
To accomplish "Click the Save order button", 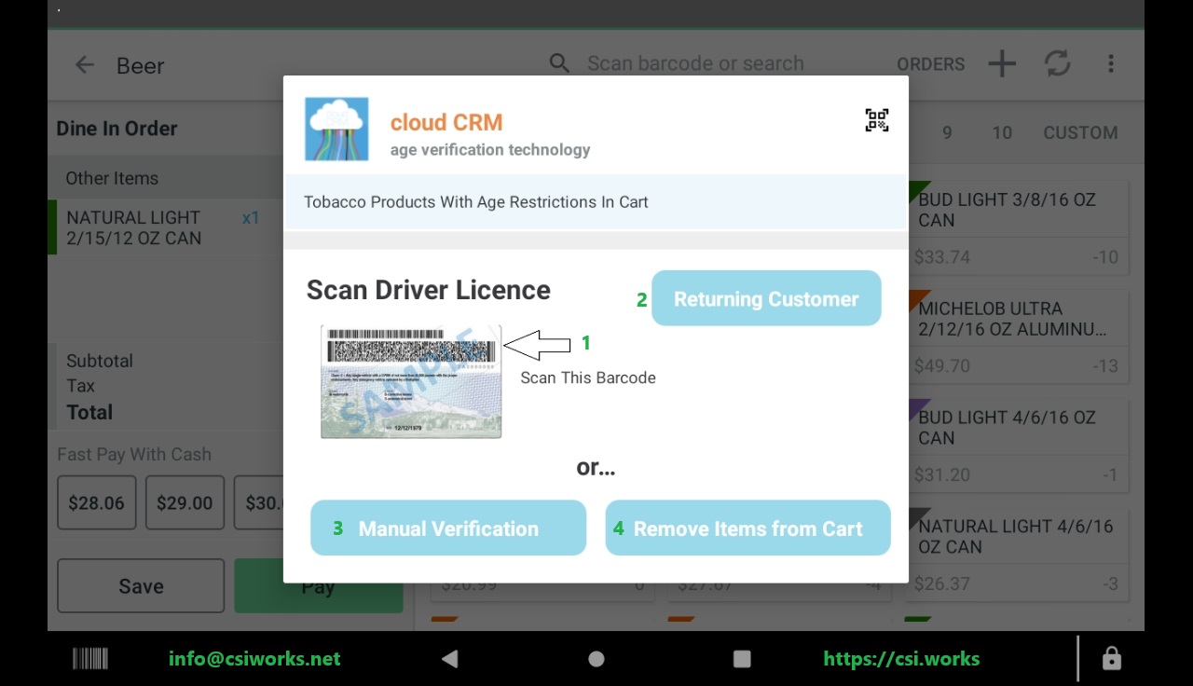I will (141, 585).
